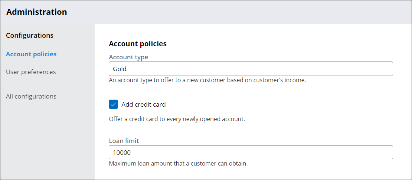Click the Account policies section heading
Image resolution: width=412 pixels, height=180 pixels.
(x=138, y=44)
